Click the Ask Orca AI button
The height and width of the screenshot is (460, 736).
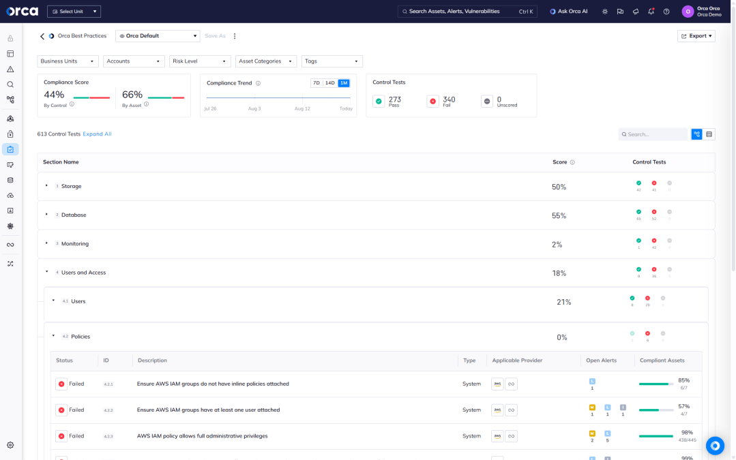click(x=568, y=12)
